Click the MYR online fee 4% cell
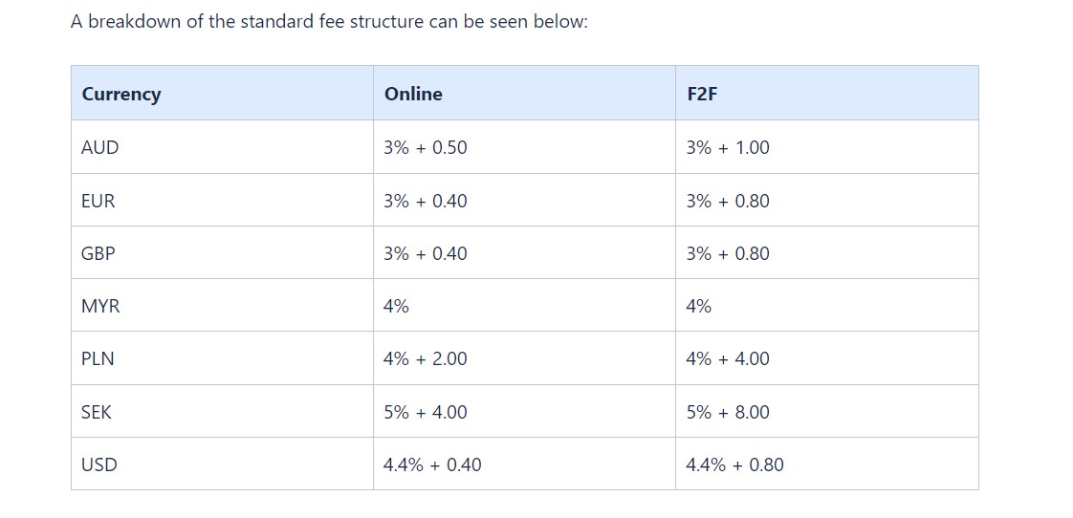1073x518 pixels. pyautogui.click(x=524, y=306)
